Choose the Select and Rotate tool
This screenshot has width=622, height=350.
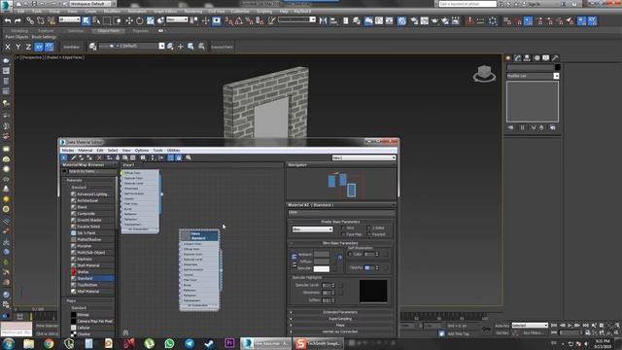[140, 20]
